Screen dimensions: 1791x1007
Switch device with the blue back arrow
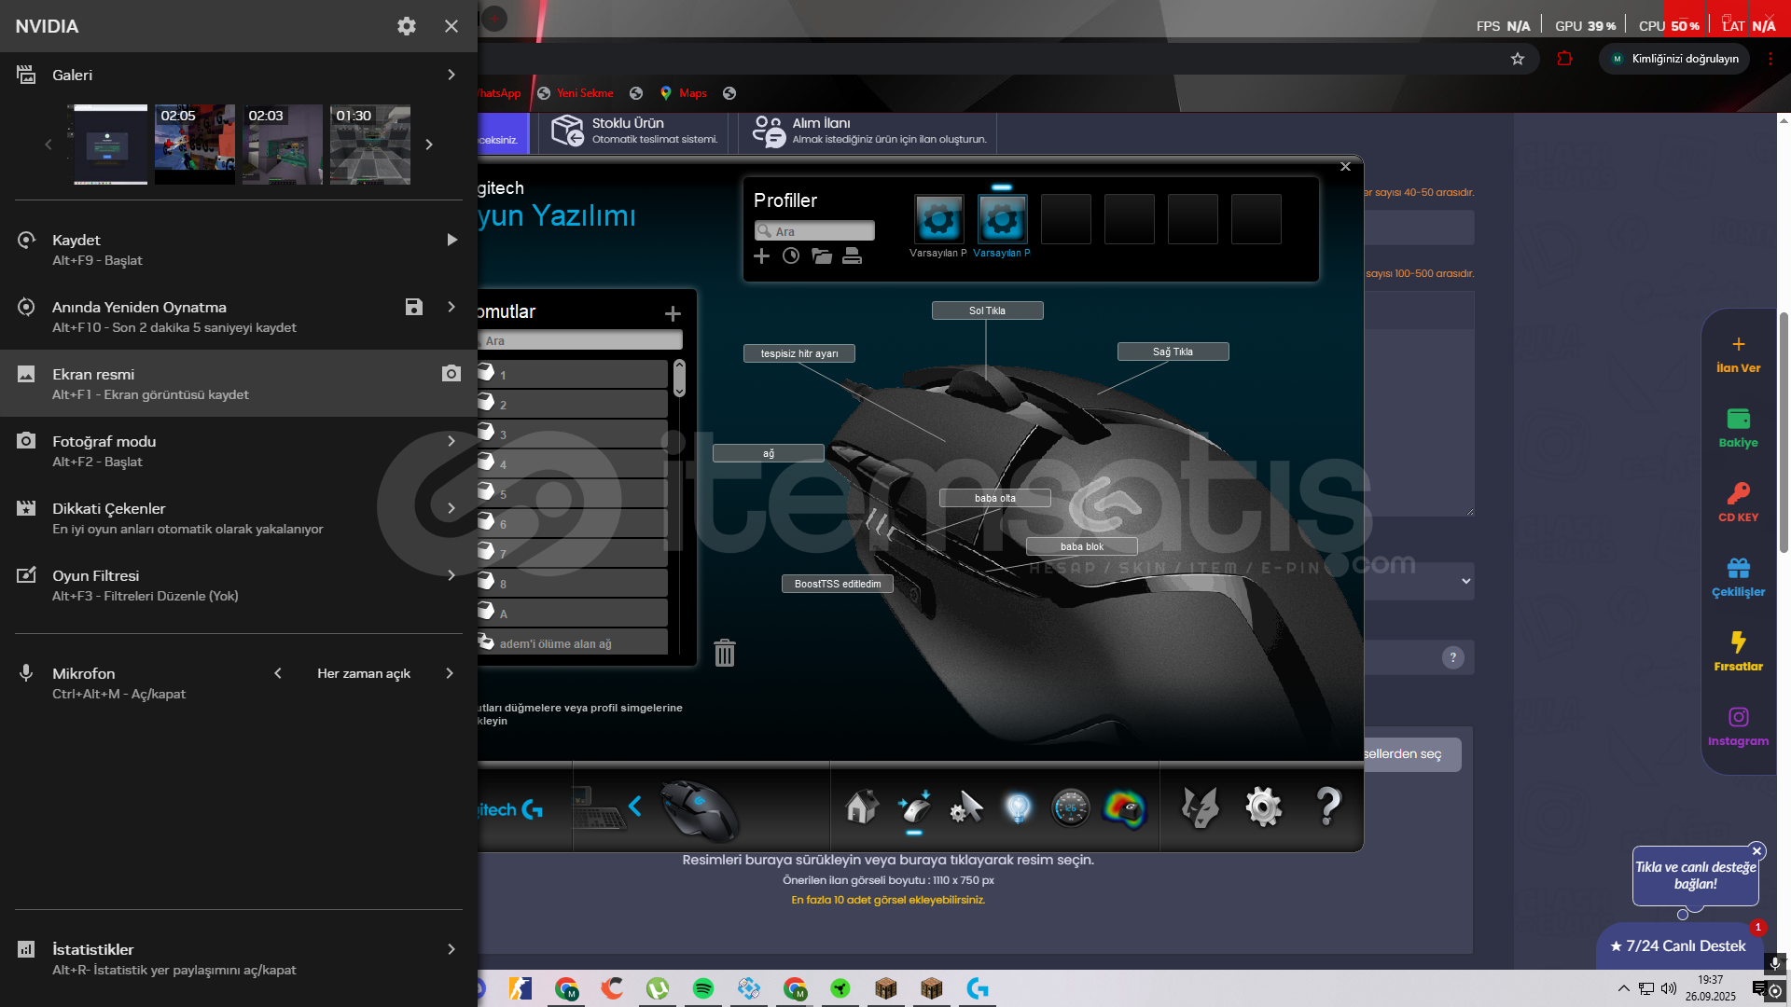click(635, 807)
